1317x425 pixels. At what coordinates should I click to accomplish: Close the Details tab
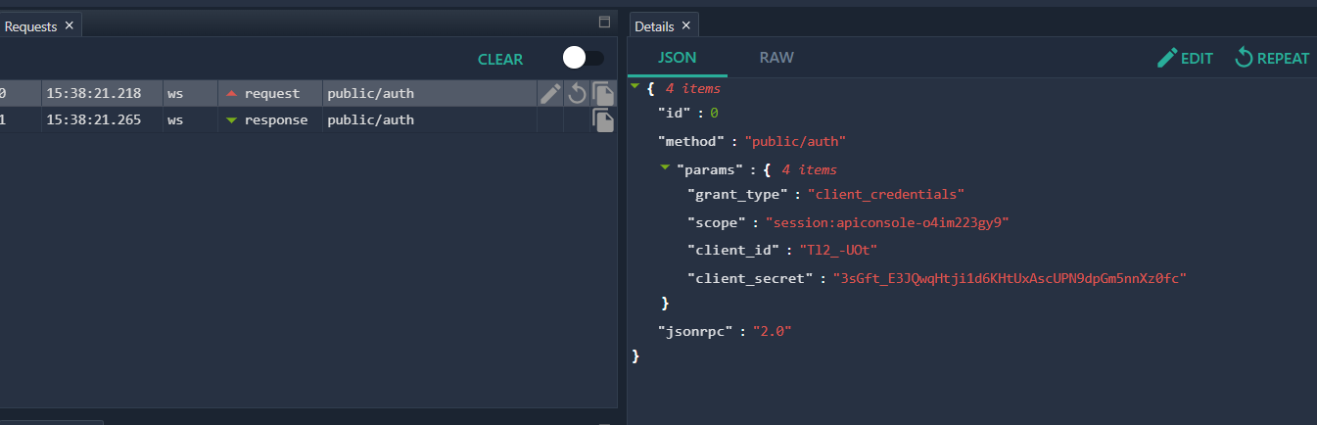(685, 26)
